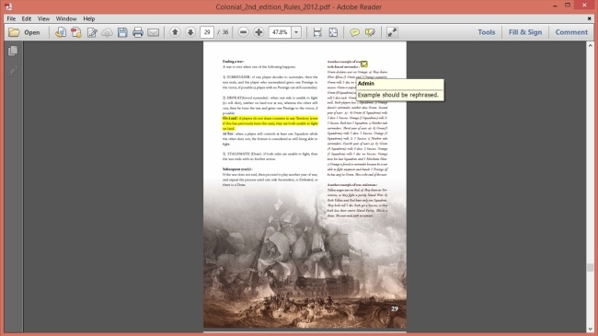Open the Tools pane
Screen dimensions: 598x336
(487, 32)
